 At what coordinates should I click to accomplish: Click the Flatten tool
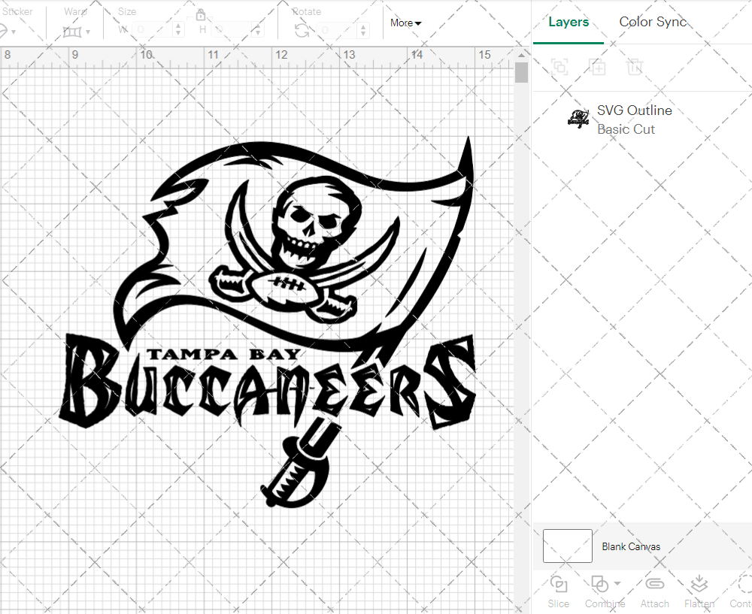[x=699, y=590]
